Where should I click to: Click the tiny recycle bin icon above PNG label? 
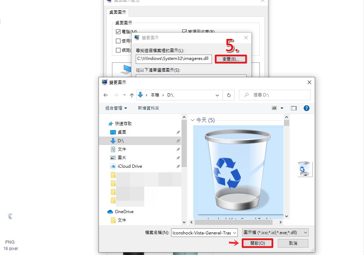click(10, 216)
